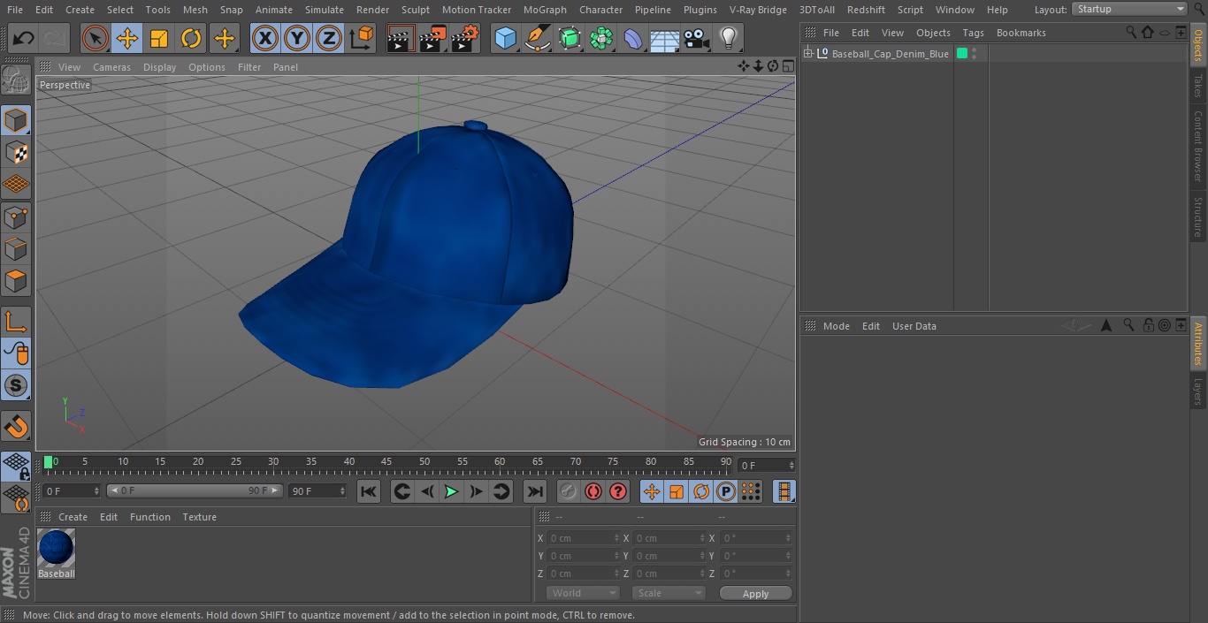Image resolution: width=1208 pixels, height=623 pixels.
Task: Toggle X axis lock
Action: (x=265, y=39)
